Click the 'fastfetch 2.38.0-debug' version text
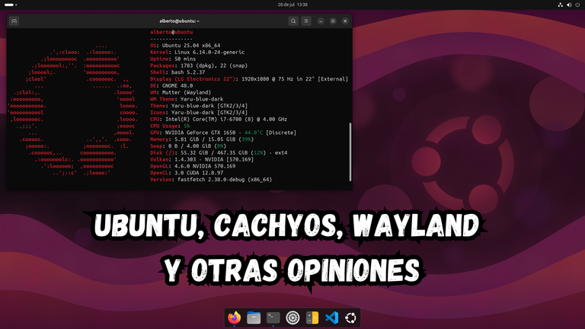The height and width of the screenshot is (329, 585). pos(213,180)
